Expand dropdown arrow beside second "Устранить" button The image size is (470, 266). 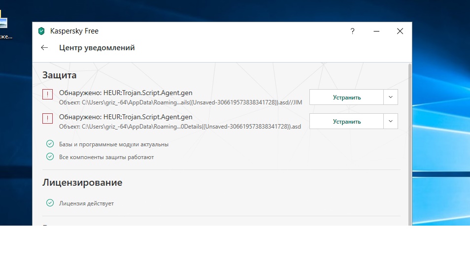(391, 121)
